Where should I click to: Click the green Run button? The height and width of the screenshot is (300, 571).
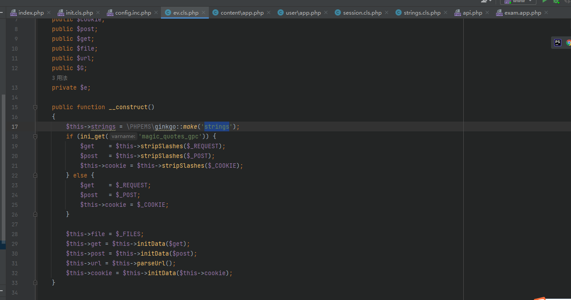pyautogui.click(x=545, y=1)
